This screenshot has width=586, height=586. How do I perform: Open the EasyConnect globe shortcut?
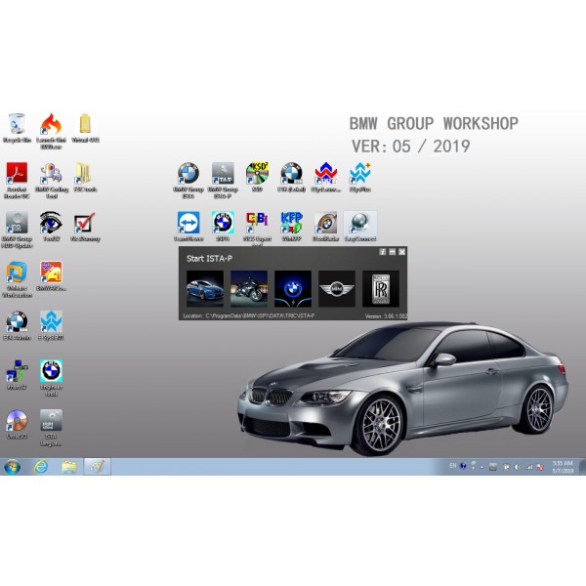point(359,227)
